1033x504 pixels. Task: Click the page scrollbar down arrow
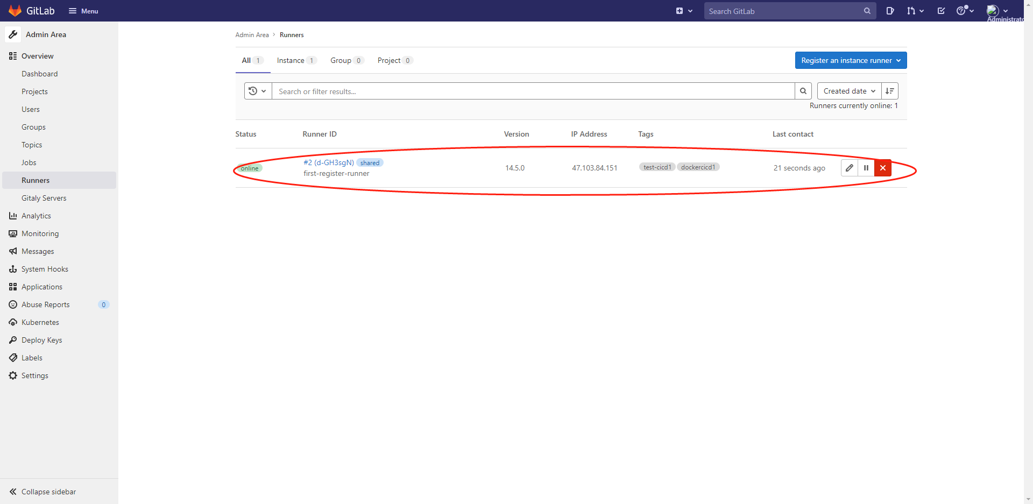click(x=1029, y=499)
